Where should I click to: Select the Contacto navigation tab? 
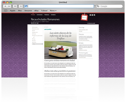[x=53, y=15]
